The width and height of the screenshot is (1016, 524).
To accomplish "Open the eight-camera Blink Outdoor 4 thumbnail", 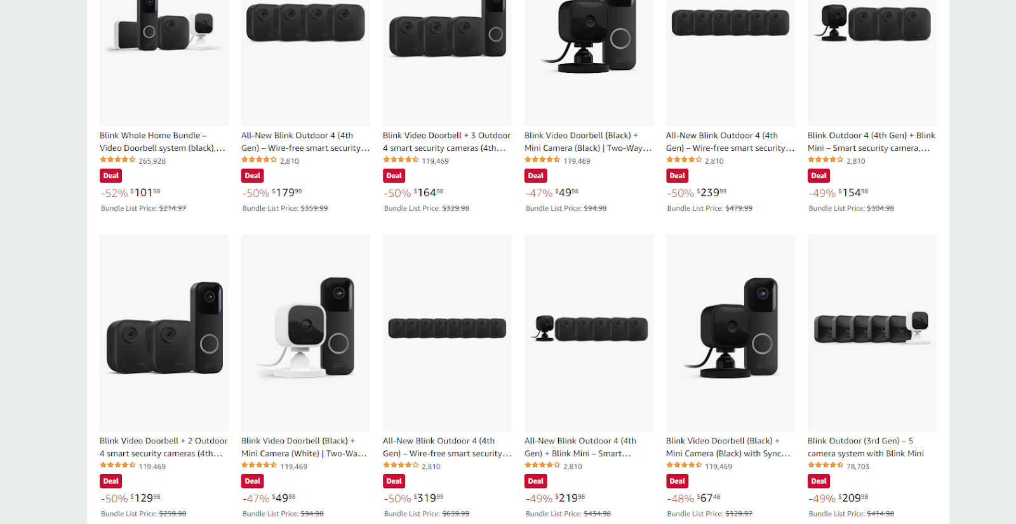I will tap(447, 332).
